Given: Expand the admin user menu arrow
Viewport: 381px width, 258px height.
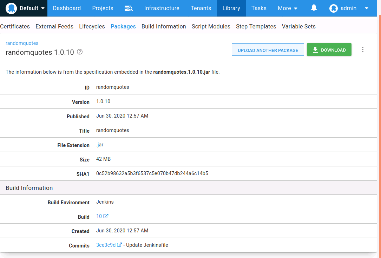Looking at the screenshot, I should pos(367,8).
